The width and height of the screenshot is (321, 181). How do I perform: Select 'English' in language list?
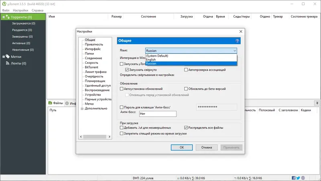191,59
